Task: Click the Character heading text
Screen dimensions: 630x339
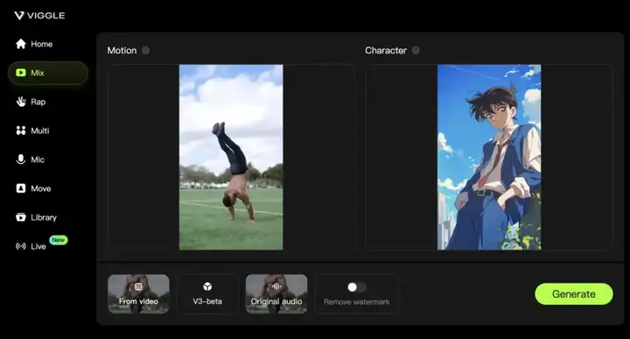Action: pyautogui.click(x=386, y=50)
